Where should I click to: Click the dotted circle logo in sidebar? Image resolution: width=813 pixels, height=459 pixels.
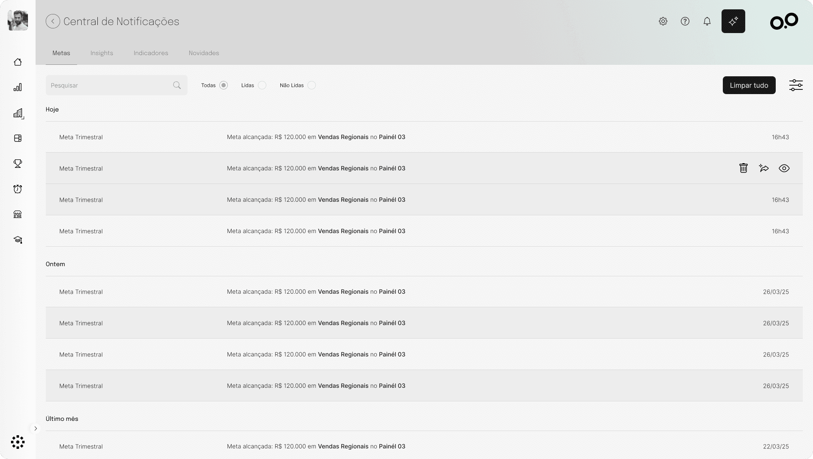click(x=18, y=442)
